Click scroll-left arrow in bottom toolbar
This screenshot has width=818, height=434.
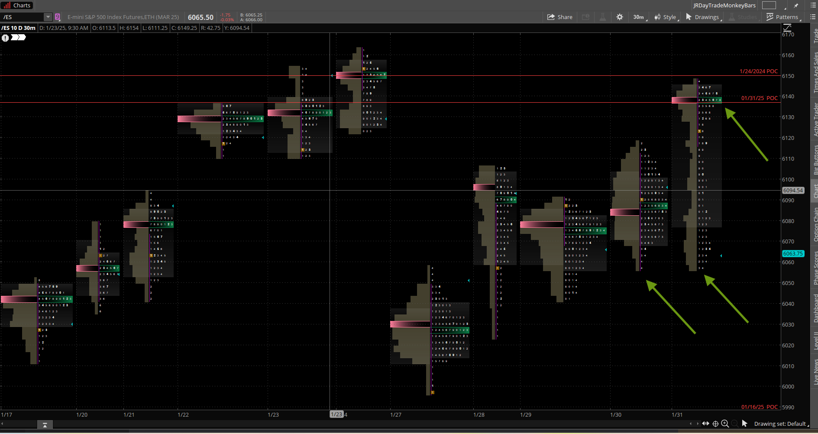691,424
